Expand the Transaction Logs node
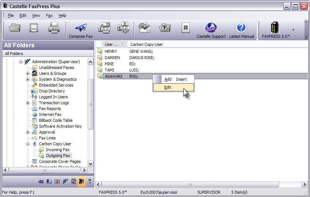This screenshot has width=310, height=197. click(28, 103)
